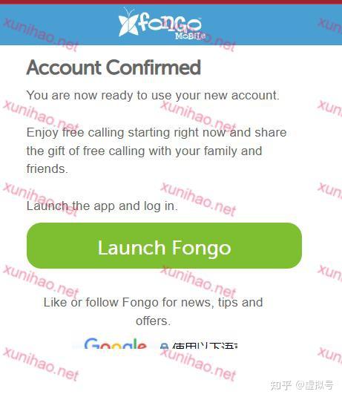342x400 pixels.
Task: Click 'You are now ready' sentence
Action: point(153,96)
